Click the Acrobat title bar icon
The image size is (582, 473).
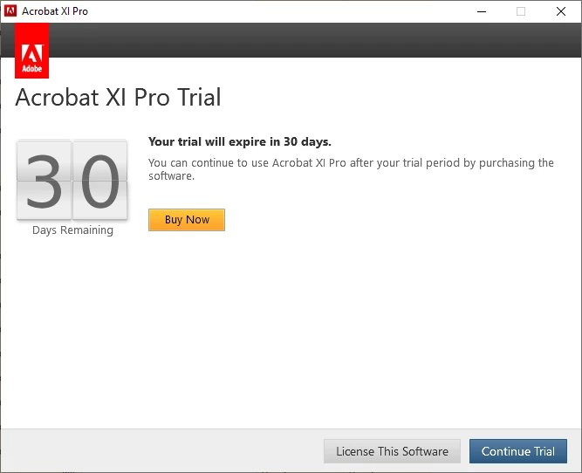point(10,11)
